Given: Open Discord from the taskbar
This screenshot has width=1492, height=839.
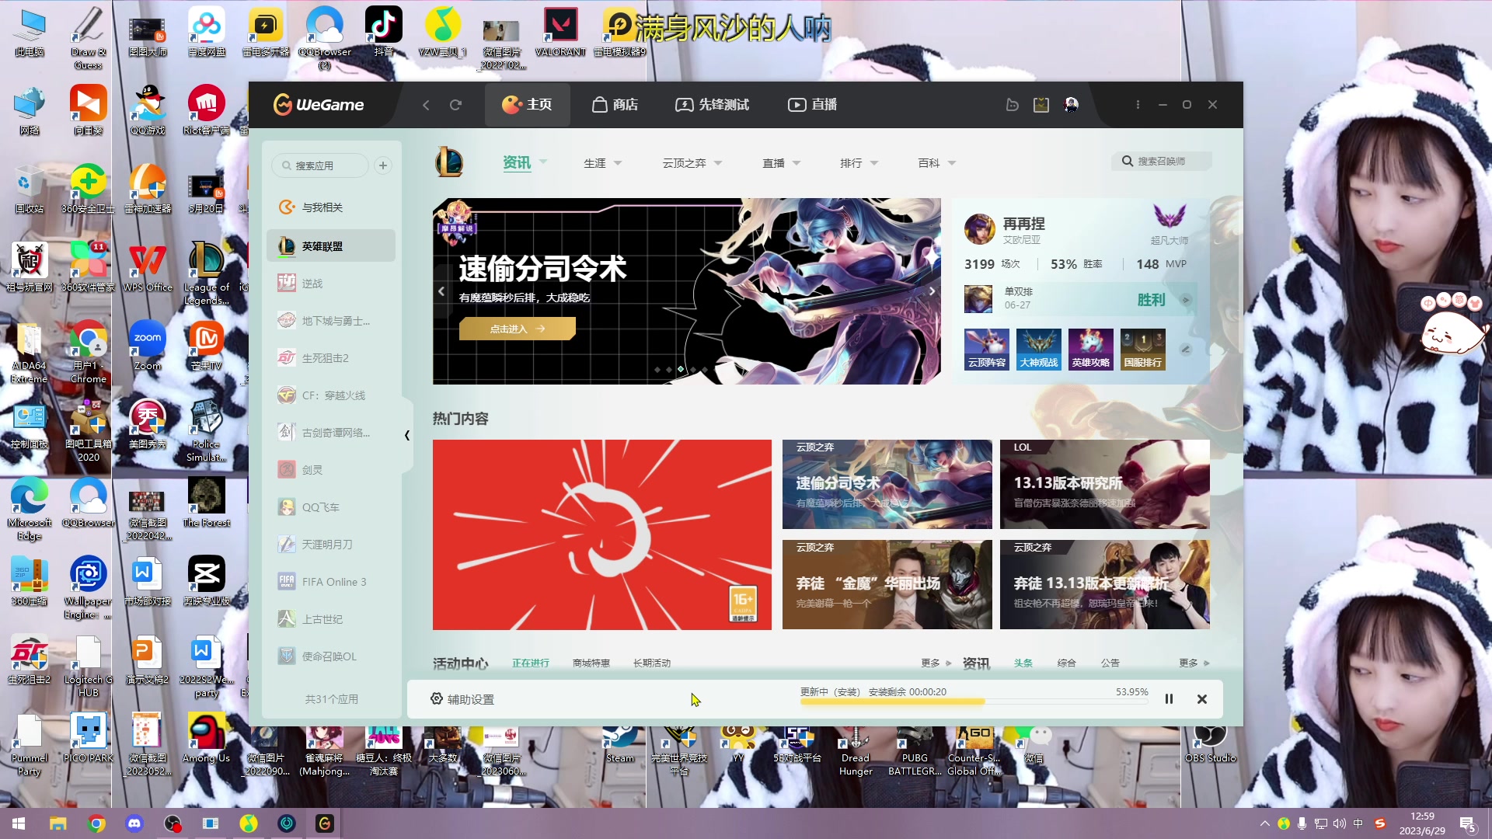Looking at the screenshot, I should coord(134,823).
